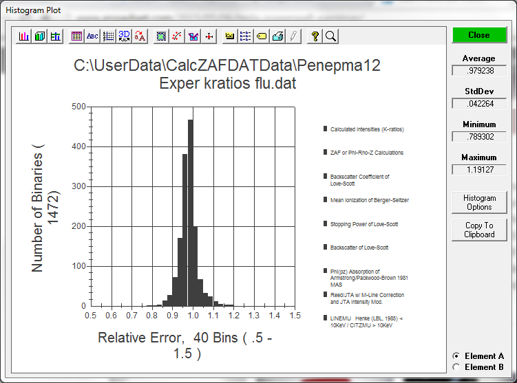Click the printer icon in toolbar

277,36
